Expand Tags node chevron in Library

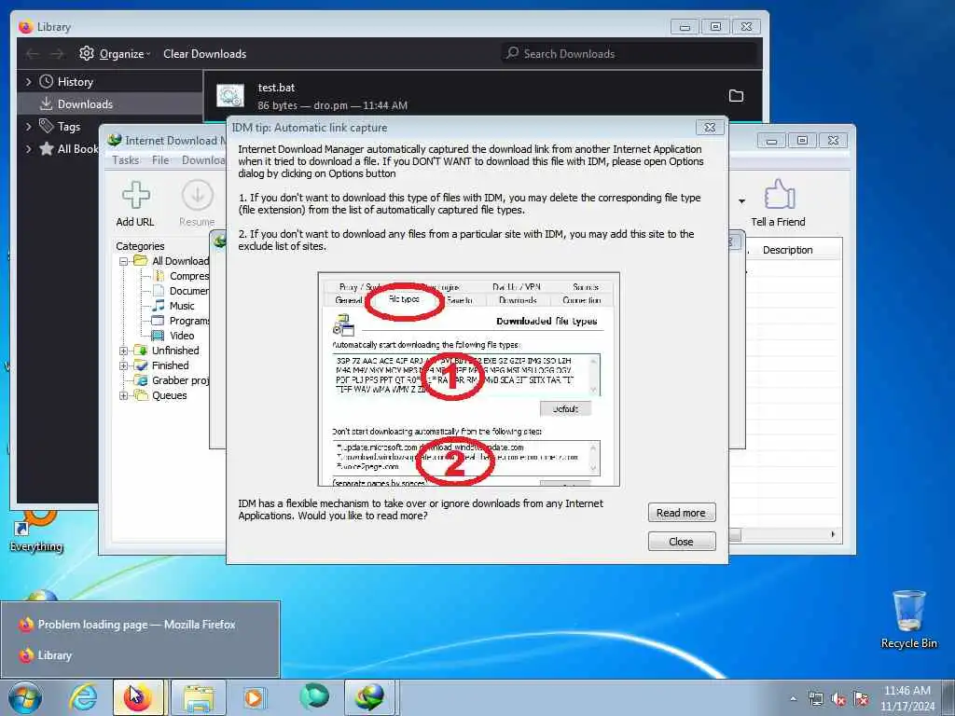[x=28, y=127]
